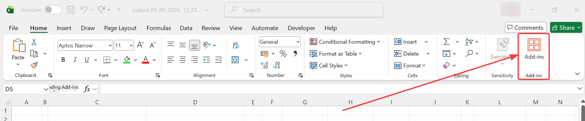Cut selection with scissors icon
Viewport: 585px width, 121px height.
pyautogui.click(x=34, y=42)
